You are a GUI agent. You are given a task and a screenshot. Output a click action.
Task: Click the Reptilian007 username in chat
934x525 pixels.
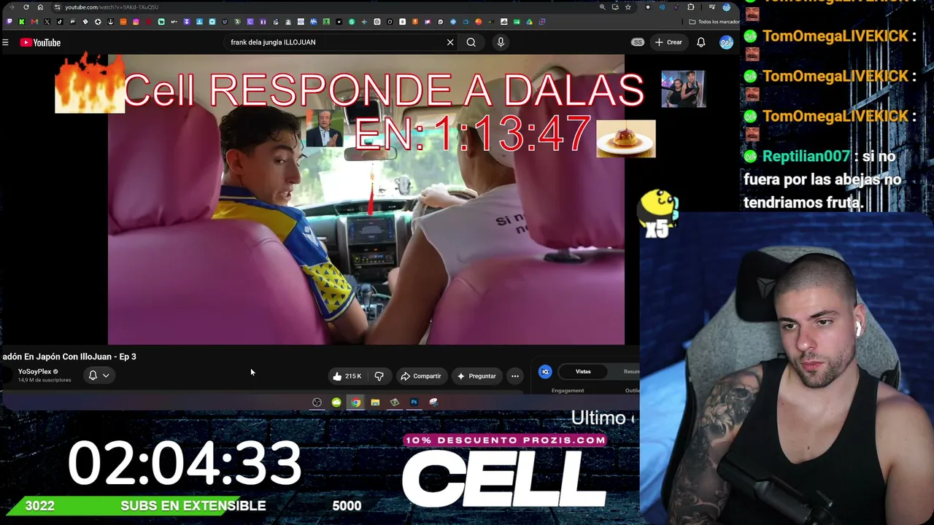tap(806, 156)
